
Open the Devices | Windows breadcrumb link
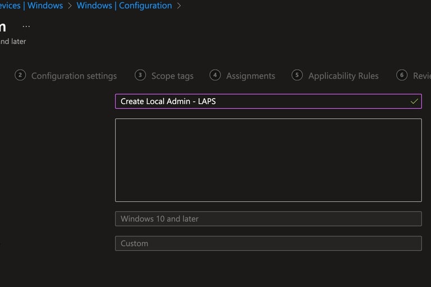pos(31,6)
